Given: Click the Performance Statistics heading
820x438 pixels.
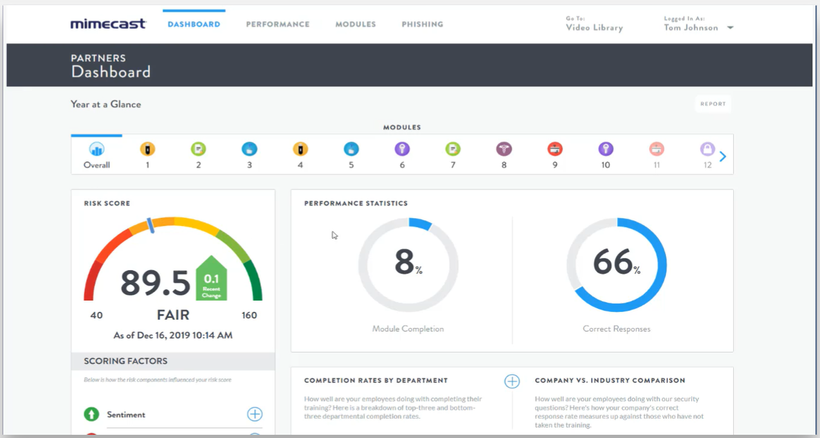Looking at the screenshot, I should [x=356, y=203].
